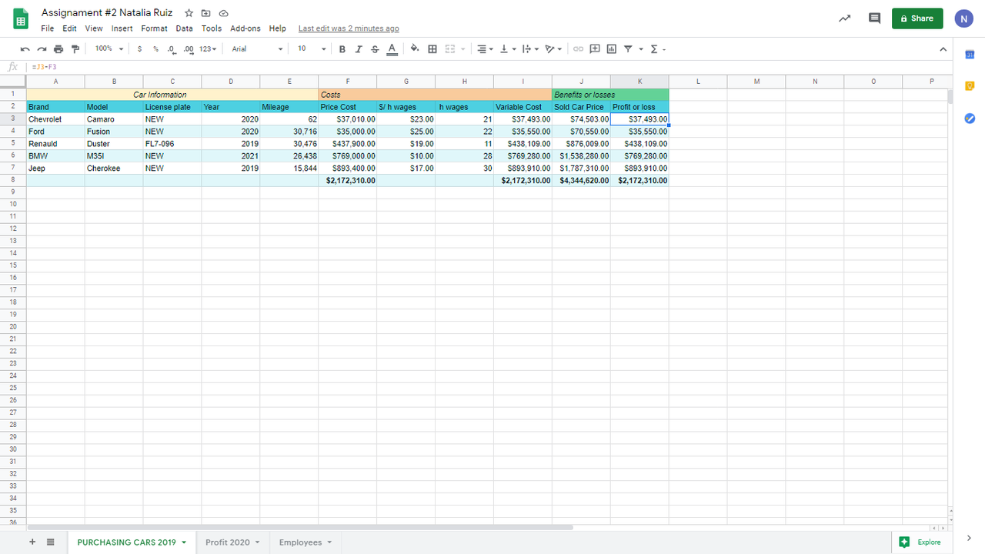Open the Google account avatar N
The width and height of the screenshot is (985, 554).
coord(964,18)
